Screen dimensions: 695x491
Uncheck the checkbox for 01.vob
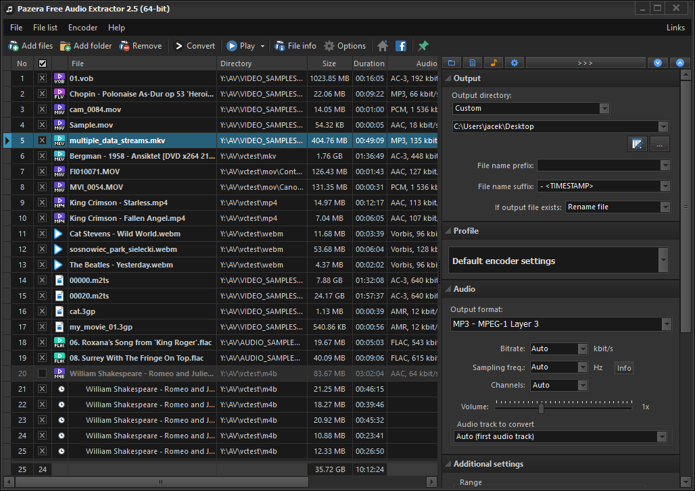point(42,78)
